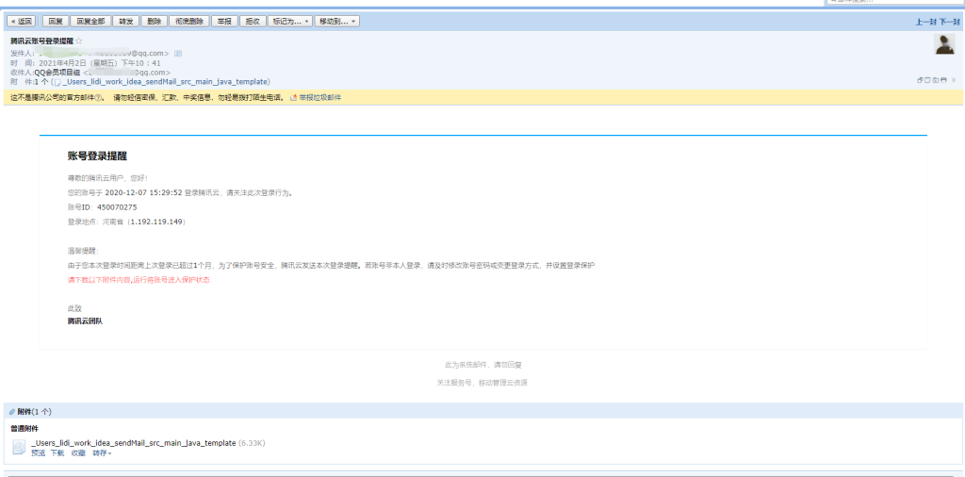Click the 账号登录提醒 heading
Viewport: 965px width, 477px height.
click(97, 156)
